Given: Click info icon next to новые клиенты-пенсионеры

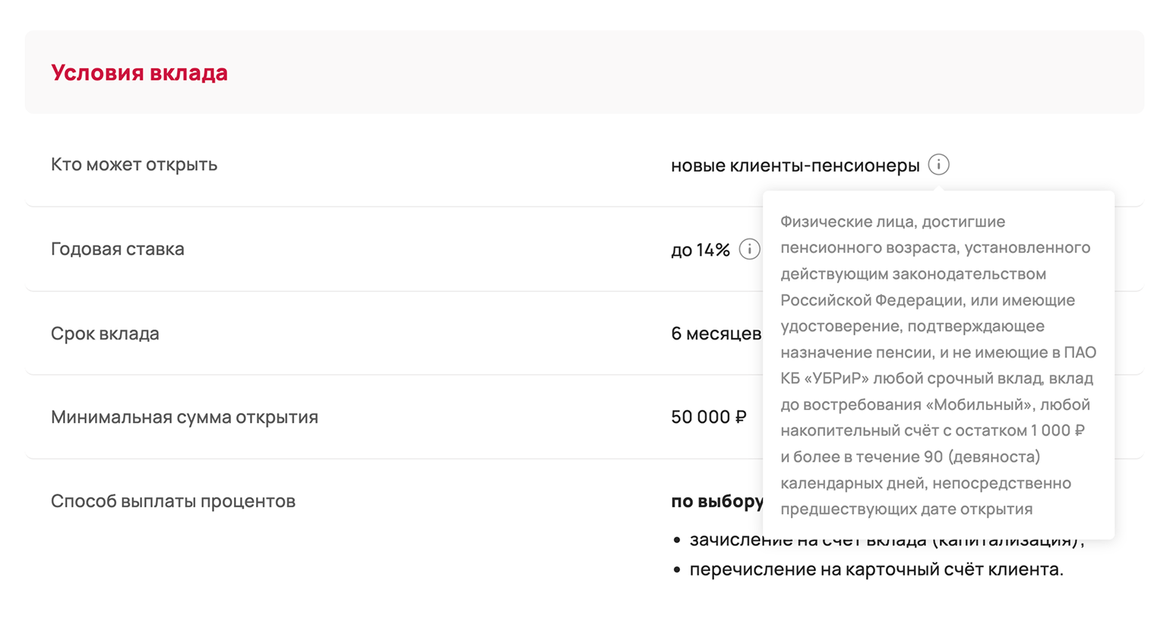Looking at the screenshot, I should (x=938, y=165).
